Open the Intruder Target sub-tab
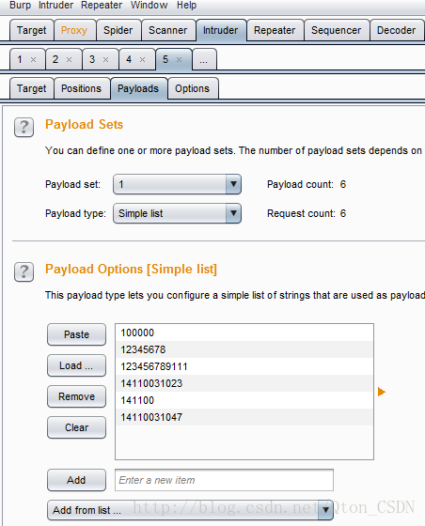Image resolution: width=425 pixels, height=526 pixels. click(x=32, y=88)
